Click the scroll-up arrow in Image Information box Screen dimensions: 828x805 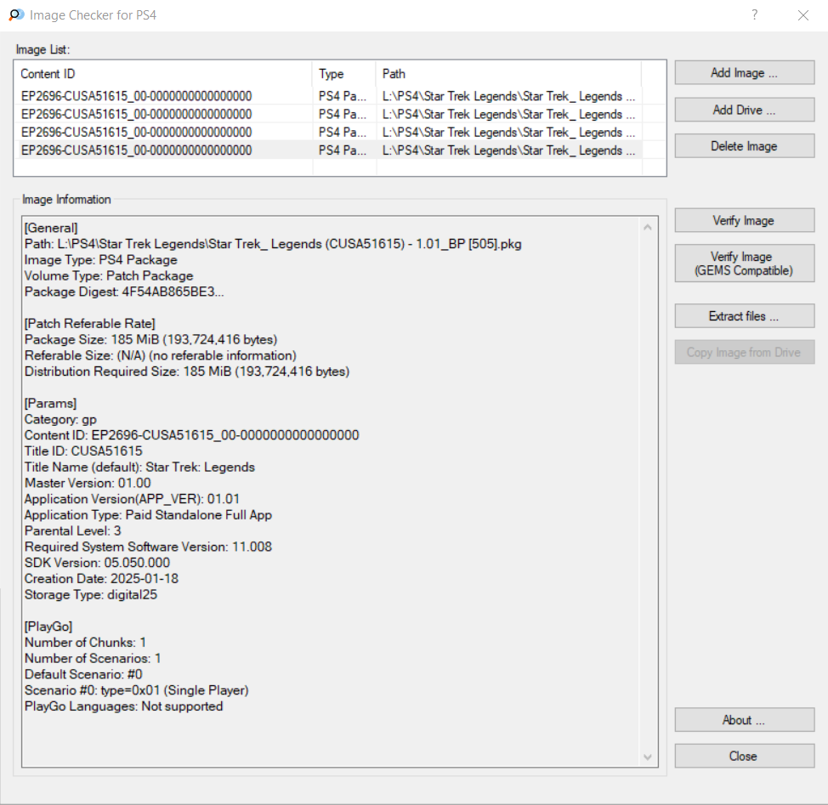(648, 228)
